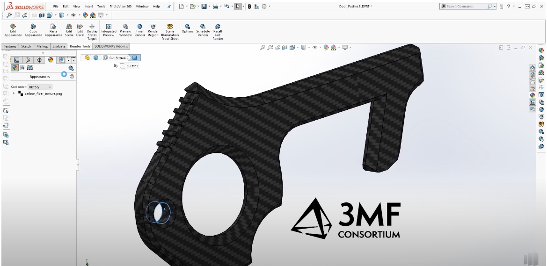547x266 pixels.
Task: Choose the Render Region tool
Action: coord(153,30)
